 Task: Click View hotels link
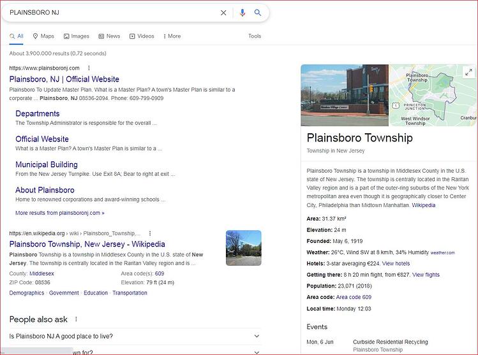[x=396, y=263]
